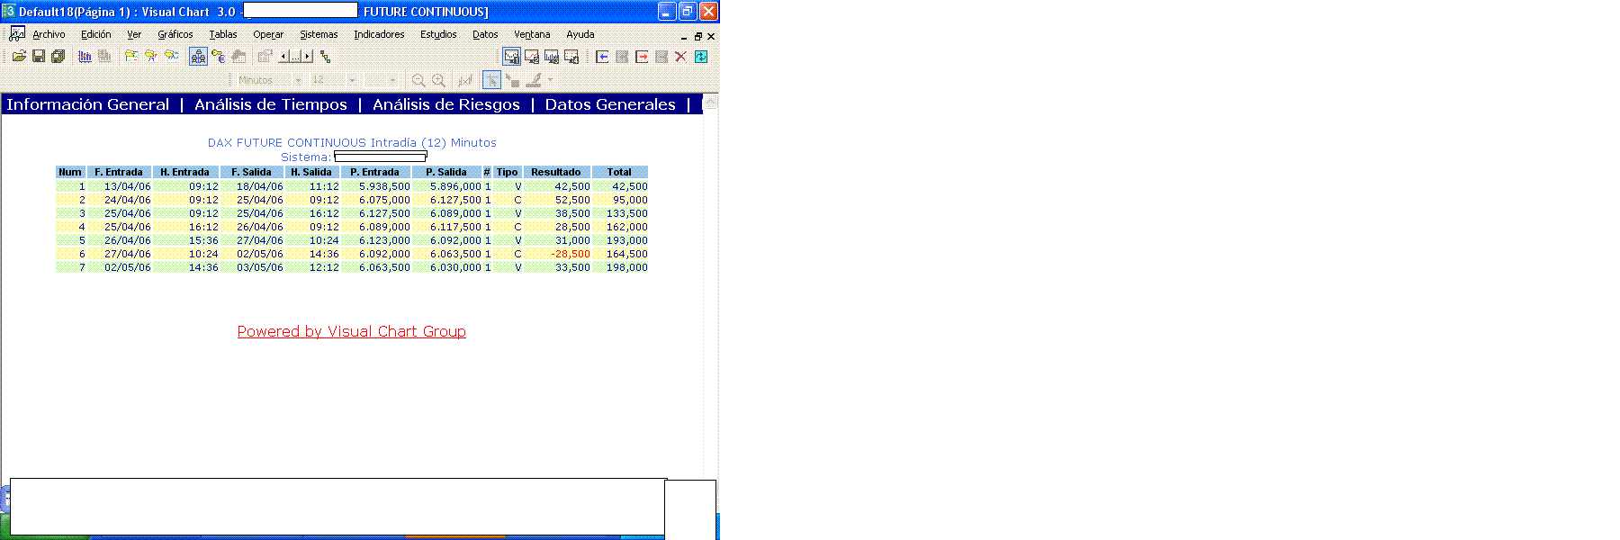Save all with stacked disks icon
Viewport: 1620px width, 540px height.
(58, 57)
